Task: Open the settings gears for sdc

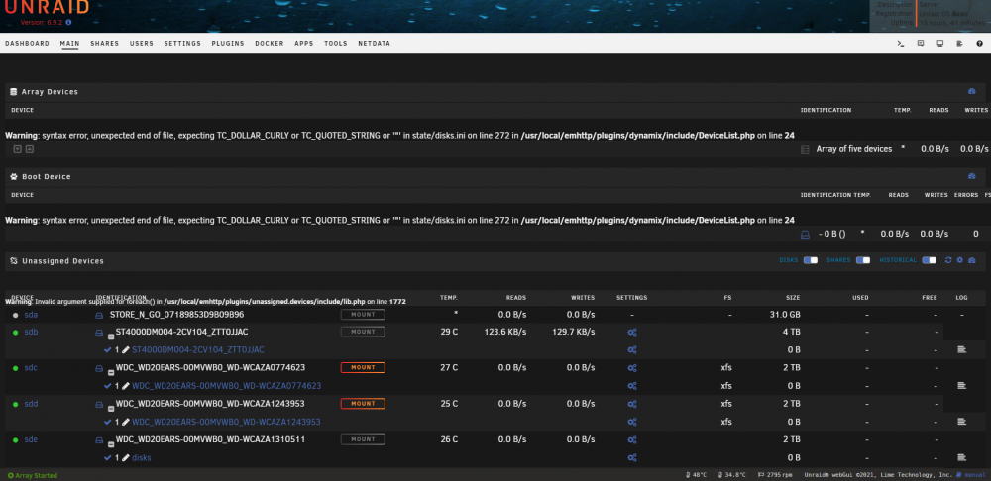Action: click(x=632, y=367)
